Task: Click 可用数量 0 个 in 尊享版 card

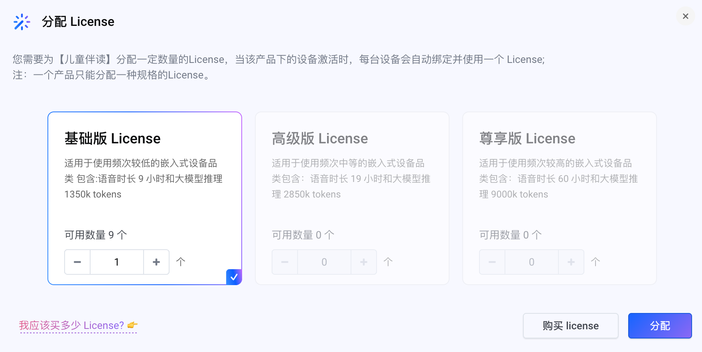Action: click(511, 235)
